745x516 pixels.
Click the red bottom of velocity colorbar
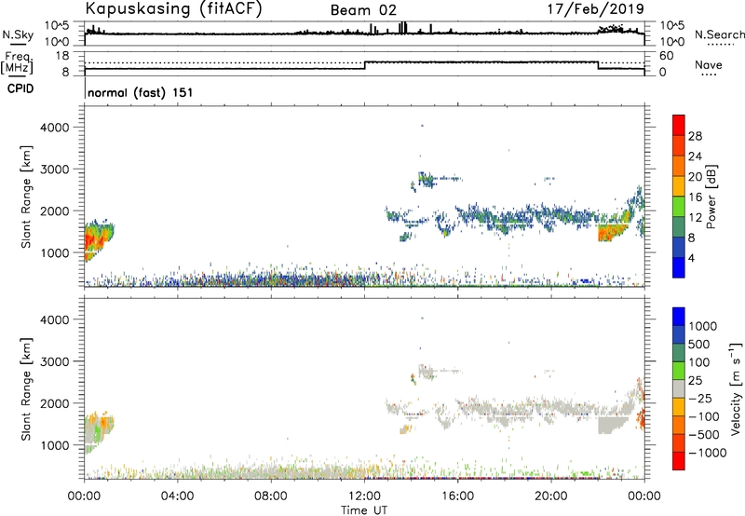(x=679, y=461)
